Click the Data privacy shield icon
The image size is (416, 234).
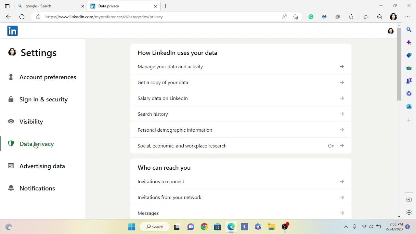[11, 144]
